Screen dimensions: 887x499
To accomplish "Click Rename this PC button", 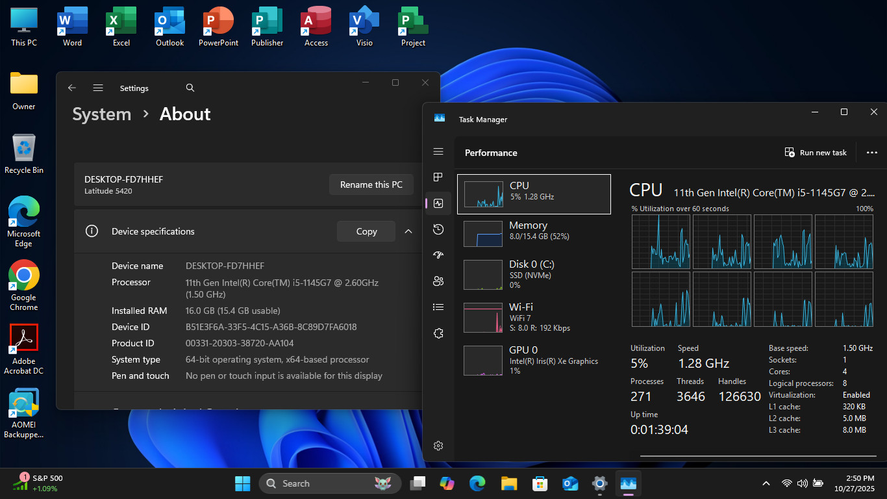I will pyautogui.click(x=371, y=185).
